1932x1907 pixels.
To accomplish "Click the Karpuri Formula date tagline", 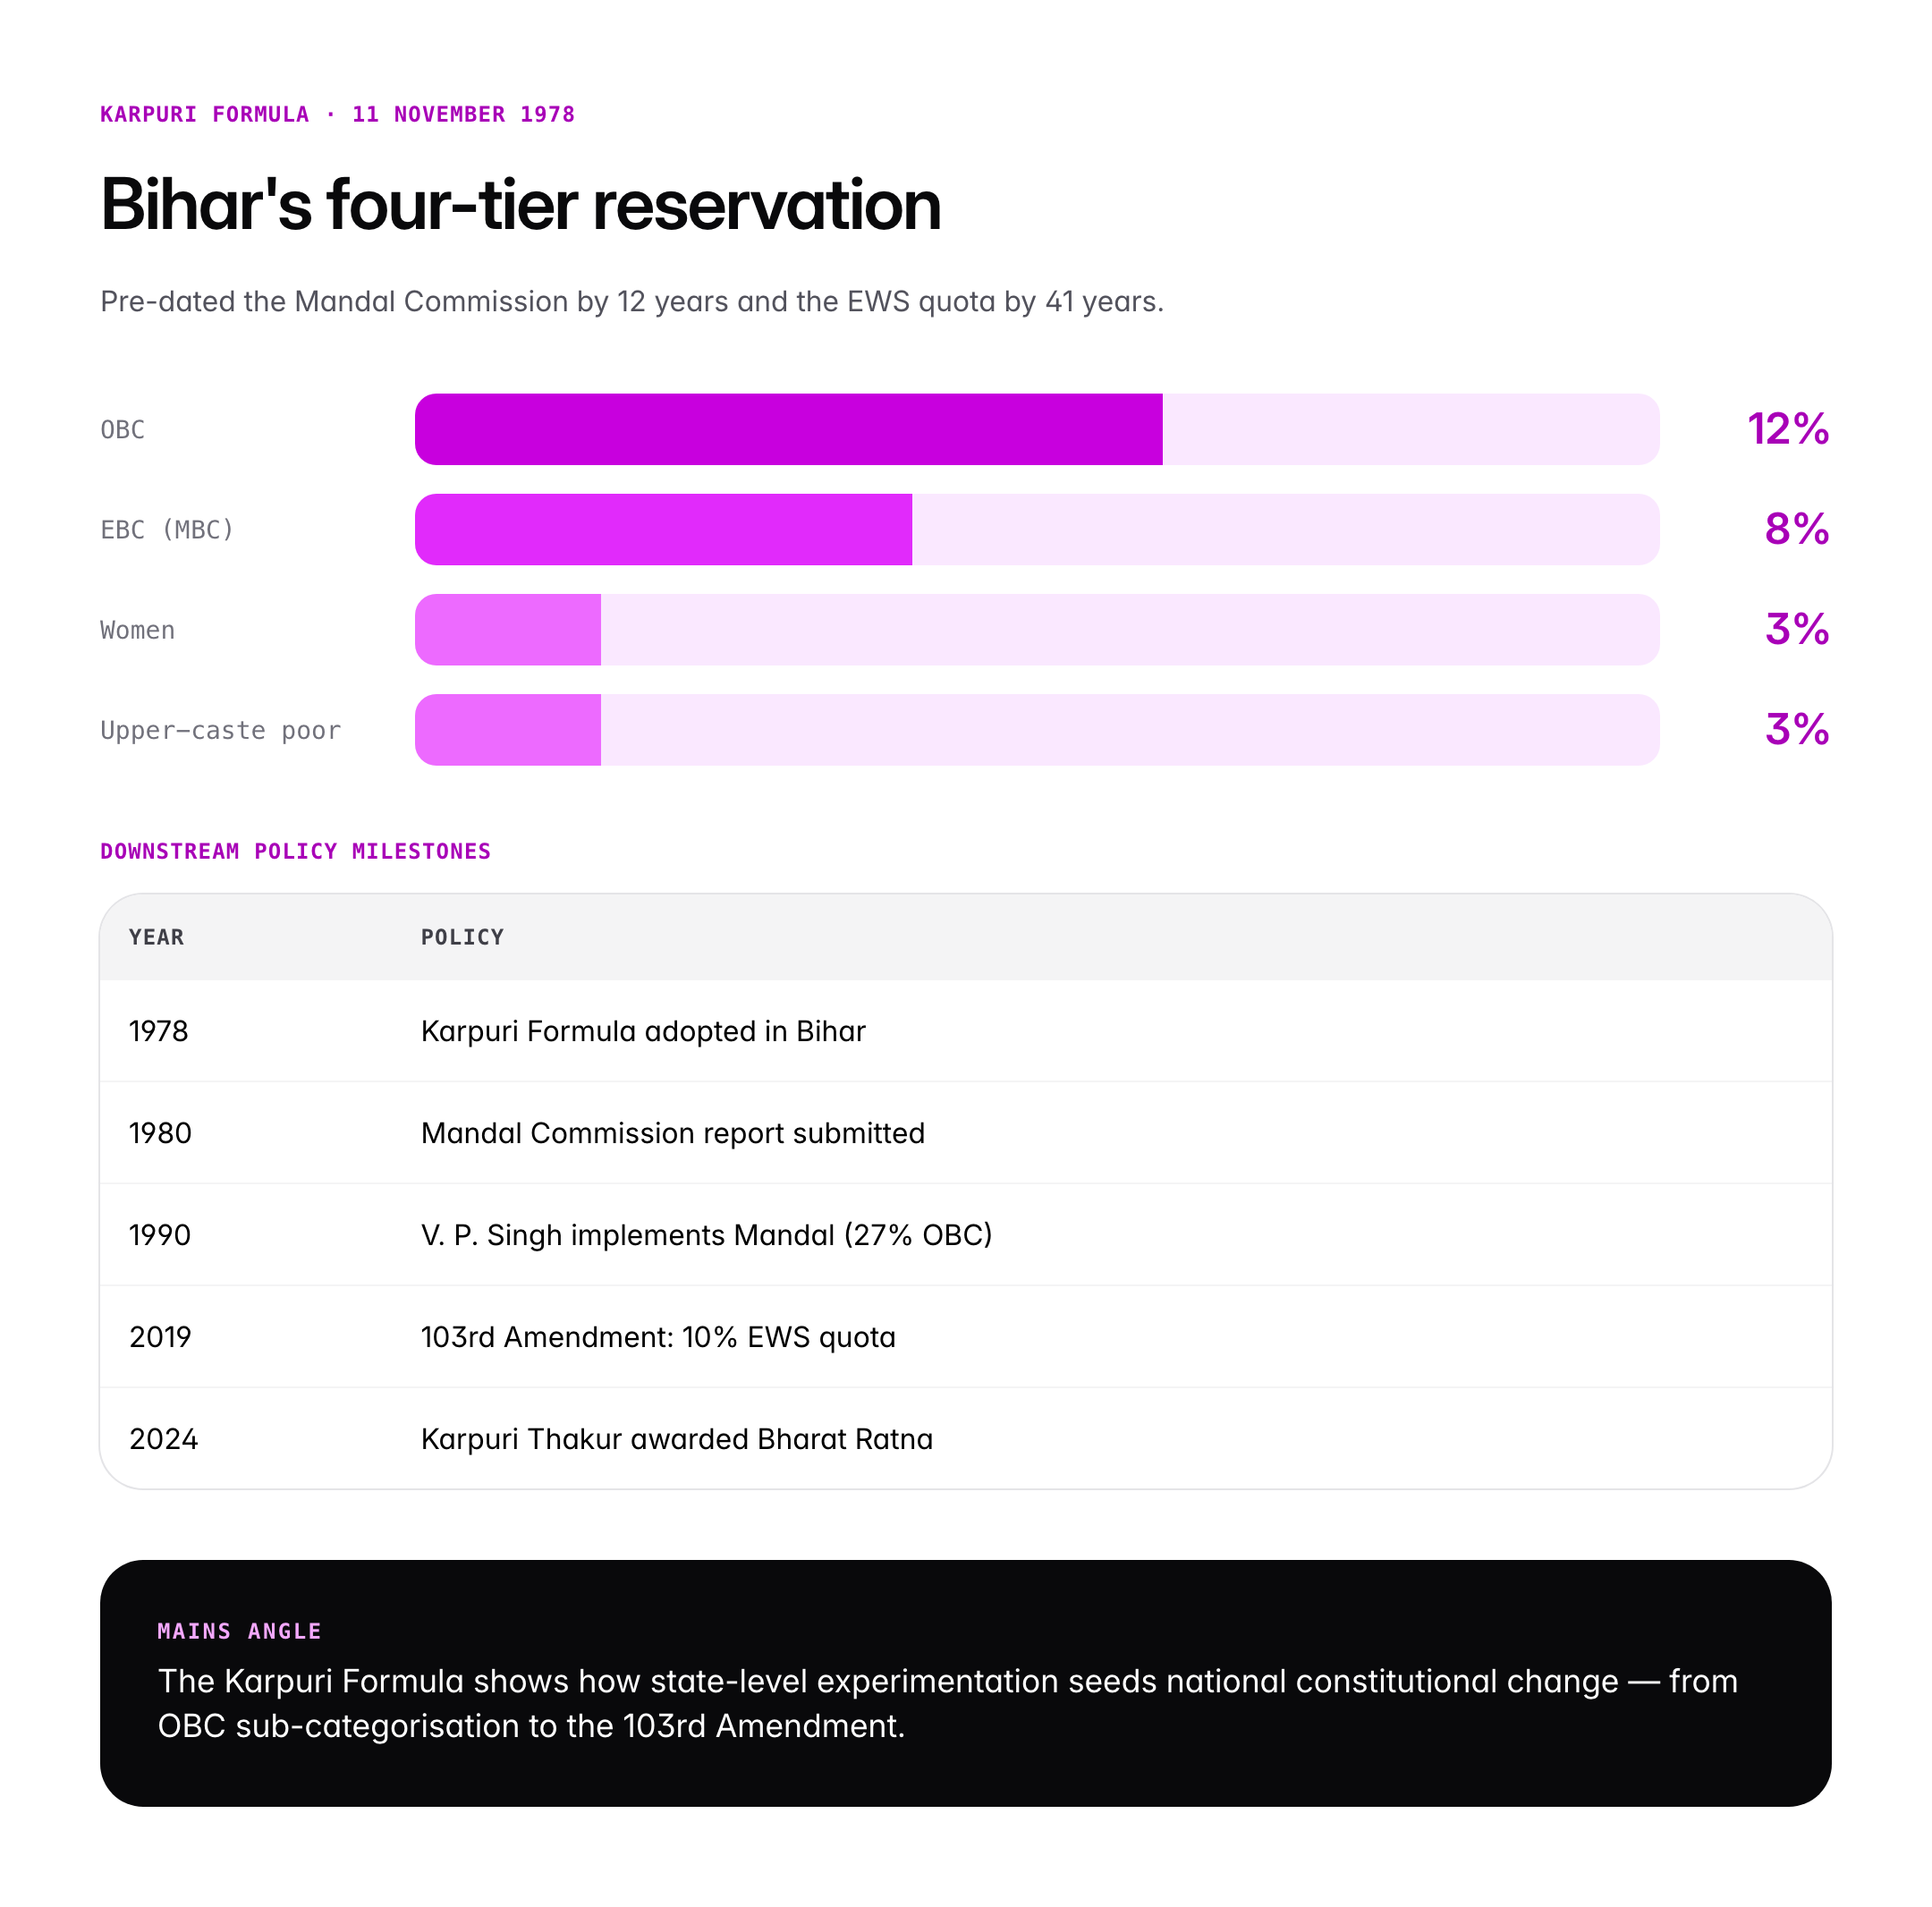I will tap(337, 114).
